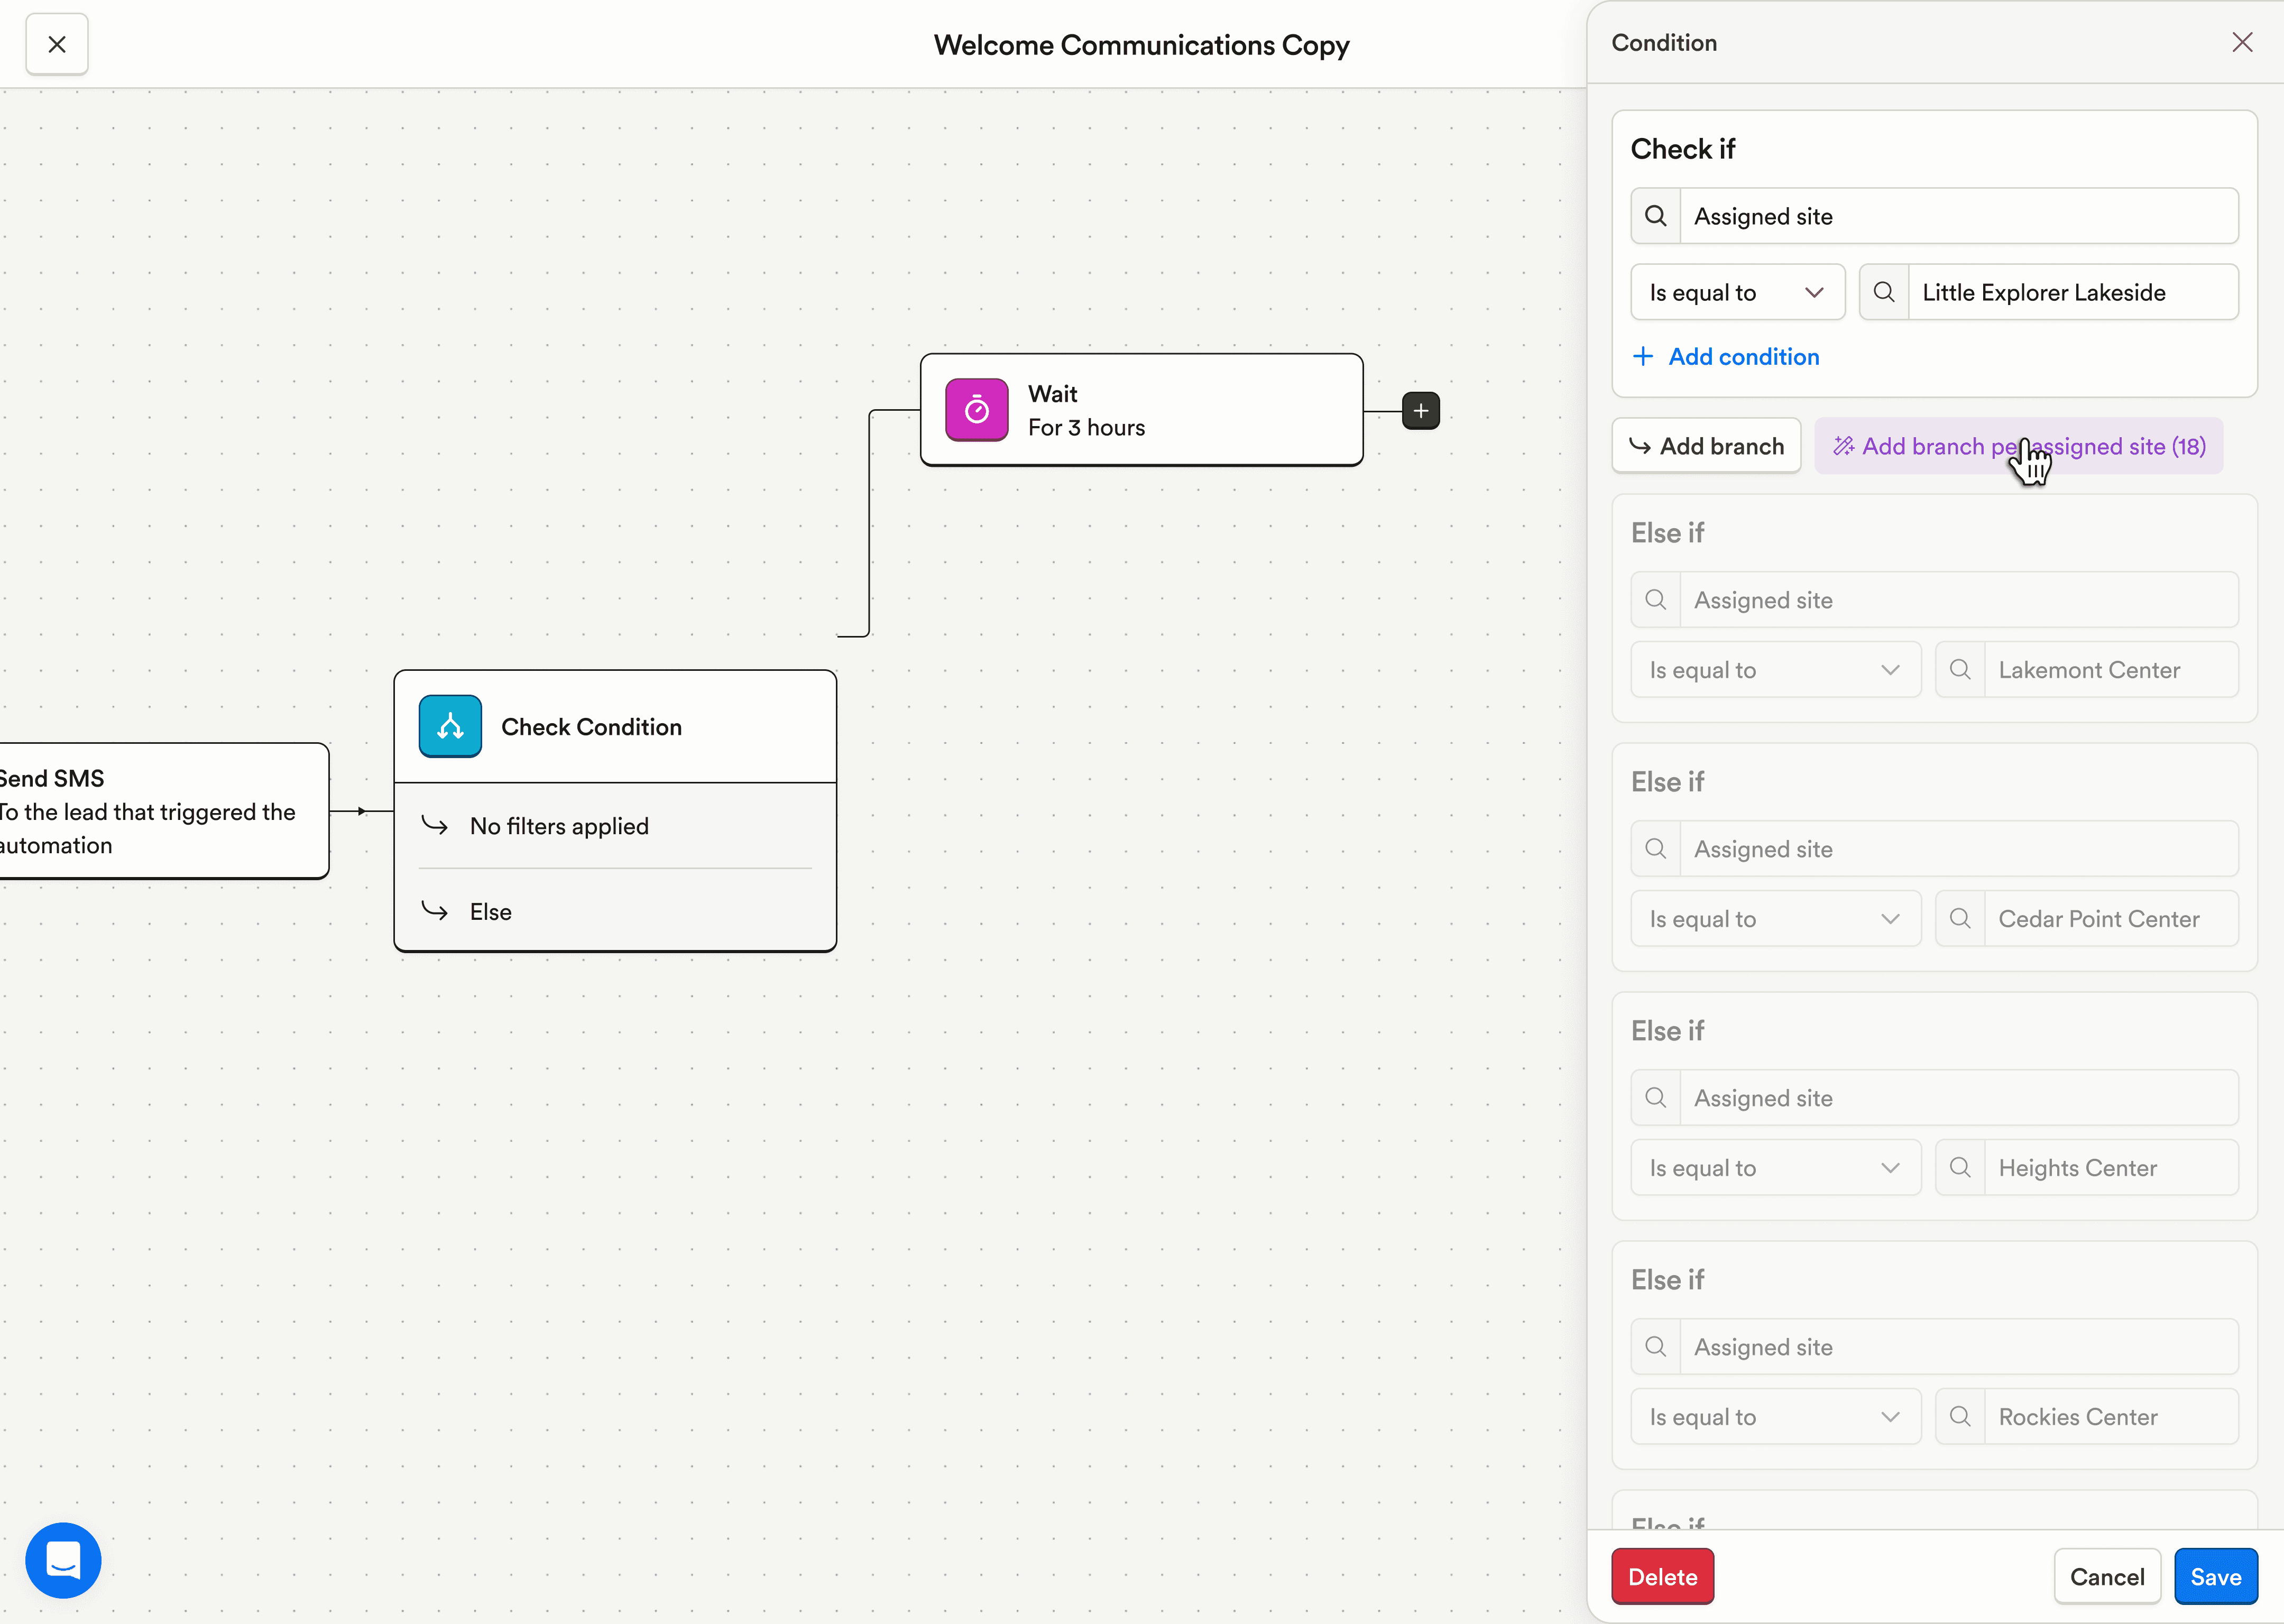Click the search icon beside Cedar Point Center
The width and height of the screenshot is (2284, 1624).
(1960, 919)
